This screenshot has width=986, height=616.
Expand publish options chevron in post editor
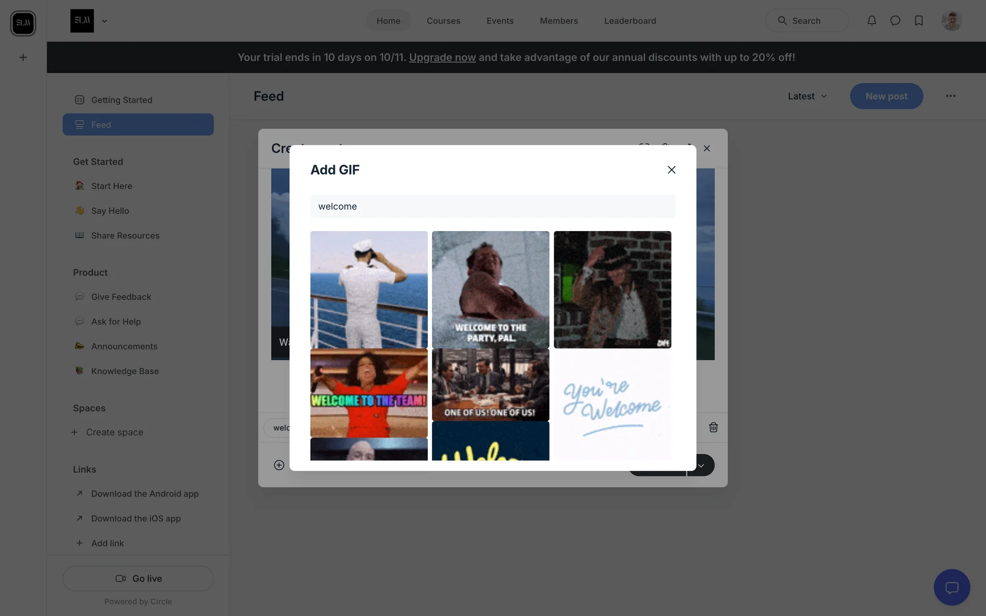[x=701, y=465]
